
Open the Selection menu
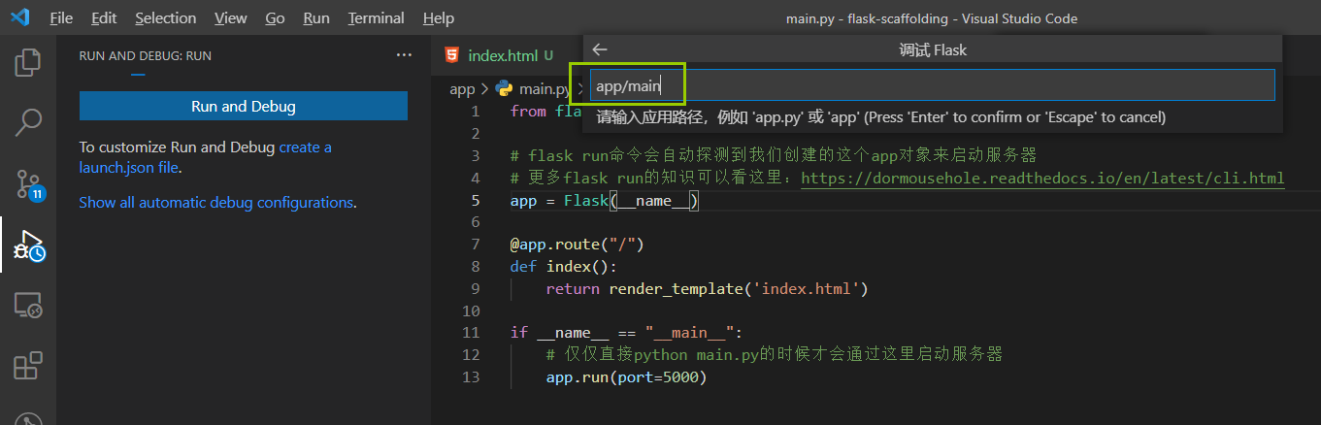(165, 17)
